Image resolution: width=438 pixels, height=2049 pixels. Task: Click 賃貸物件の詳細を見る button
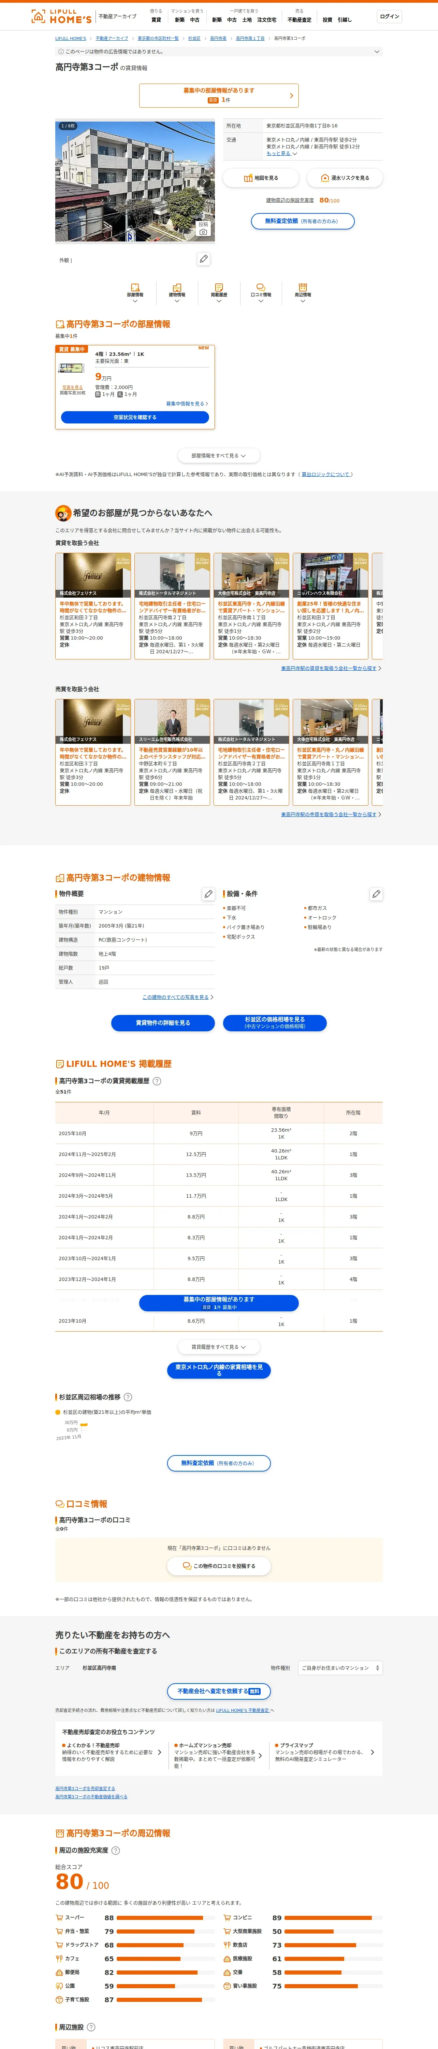click(x=163, y=1023)
